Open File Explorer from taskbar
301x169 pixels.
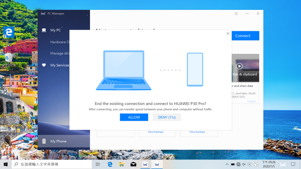coord(121,164)
